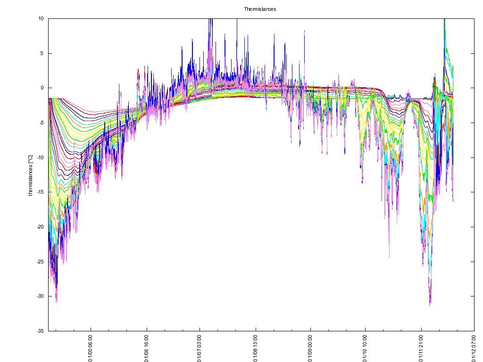Viewport: 483px width, 362px height.
Task: Click the -25 y-axis tick label
Action: pos(40,262)
